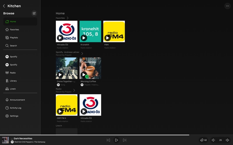Open the grouped speakers +2 volume button

point(203,140)
